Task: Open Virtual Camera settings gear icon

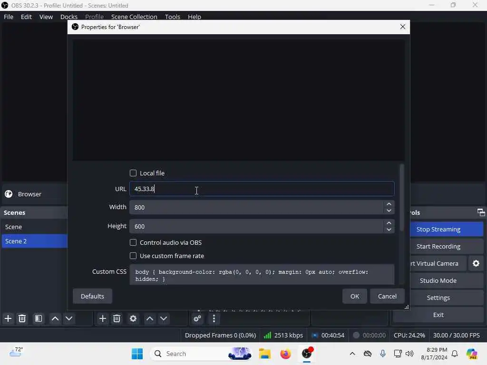Action: (x=476, y=263)
